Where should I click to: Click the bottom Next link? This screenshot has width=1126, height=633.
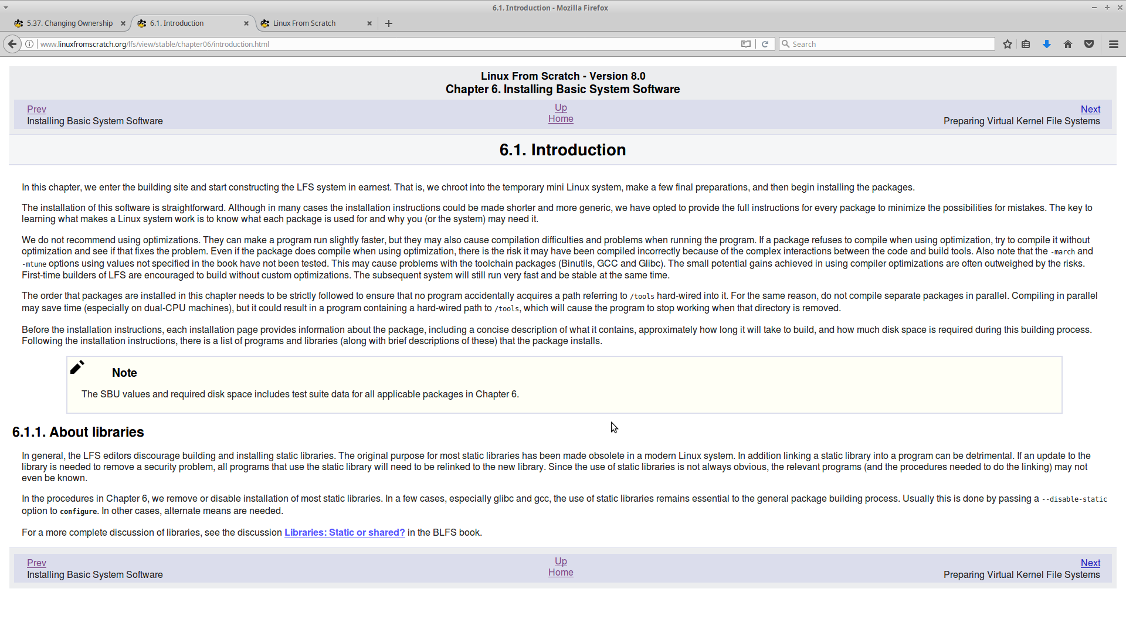(1090, 563)
